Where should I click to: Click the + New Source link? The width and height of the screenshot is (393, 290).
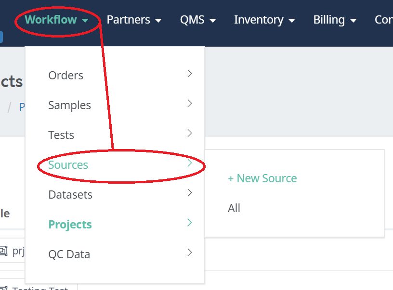262,178
